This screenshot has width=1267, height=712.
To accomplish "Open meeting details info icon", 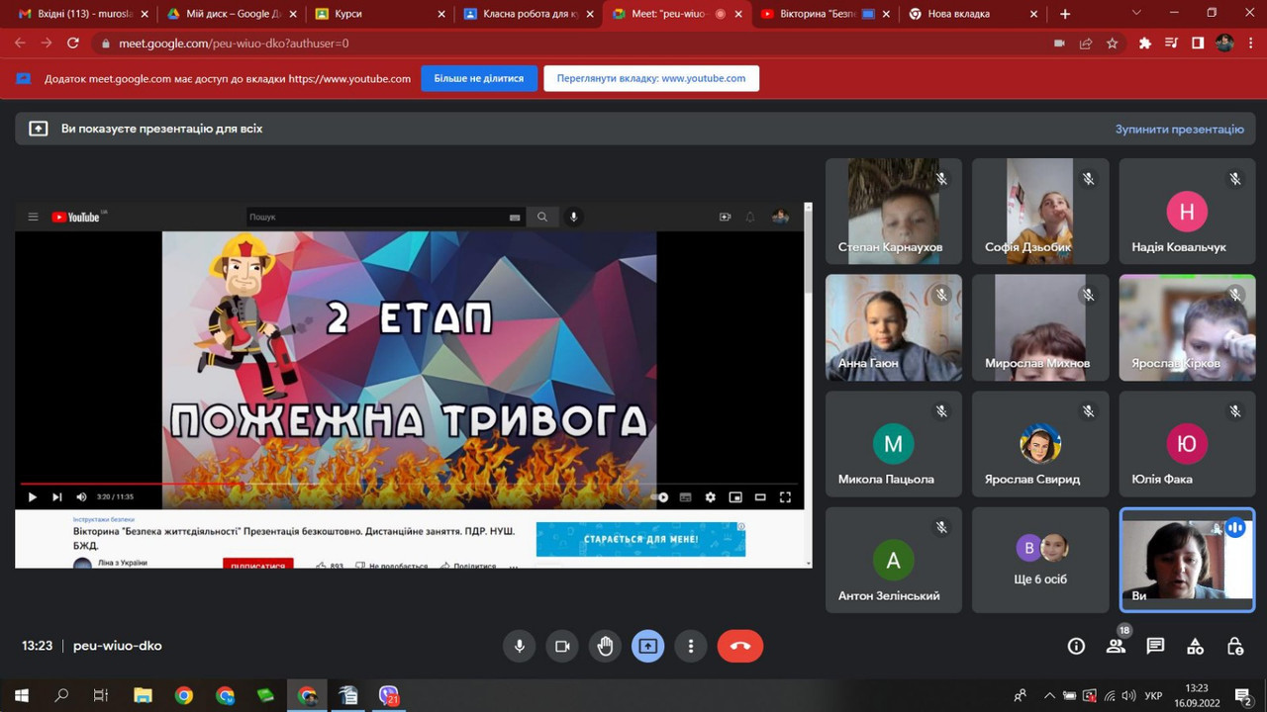I will 1076,646.
